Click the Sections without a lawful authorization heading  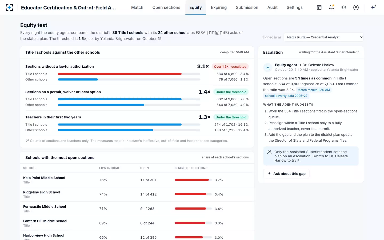(x=59, y=66)
